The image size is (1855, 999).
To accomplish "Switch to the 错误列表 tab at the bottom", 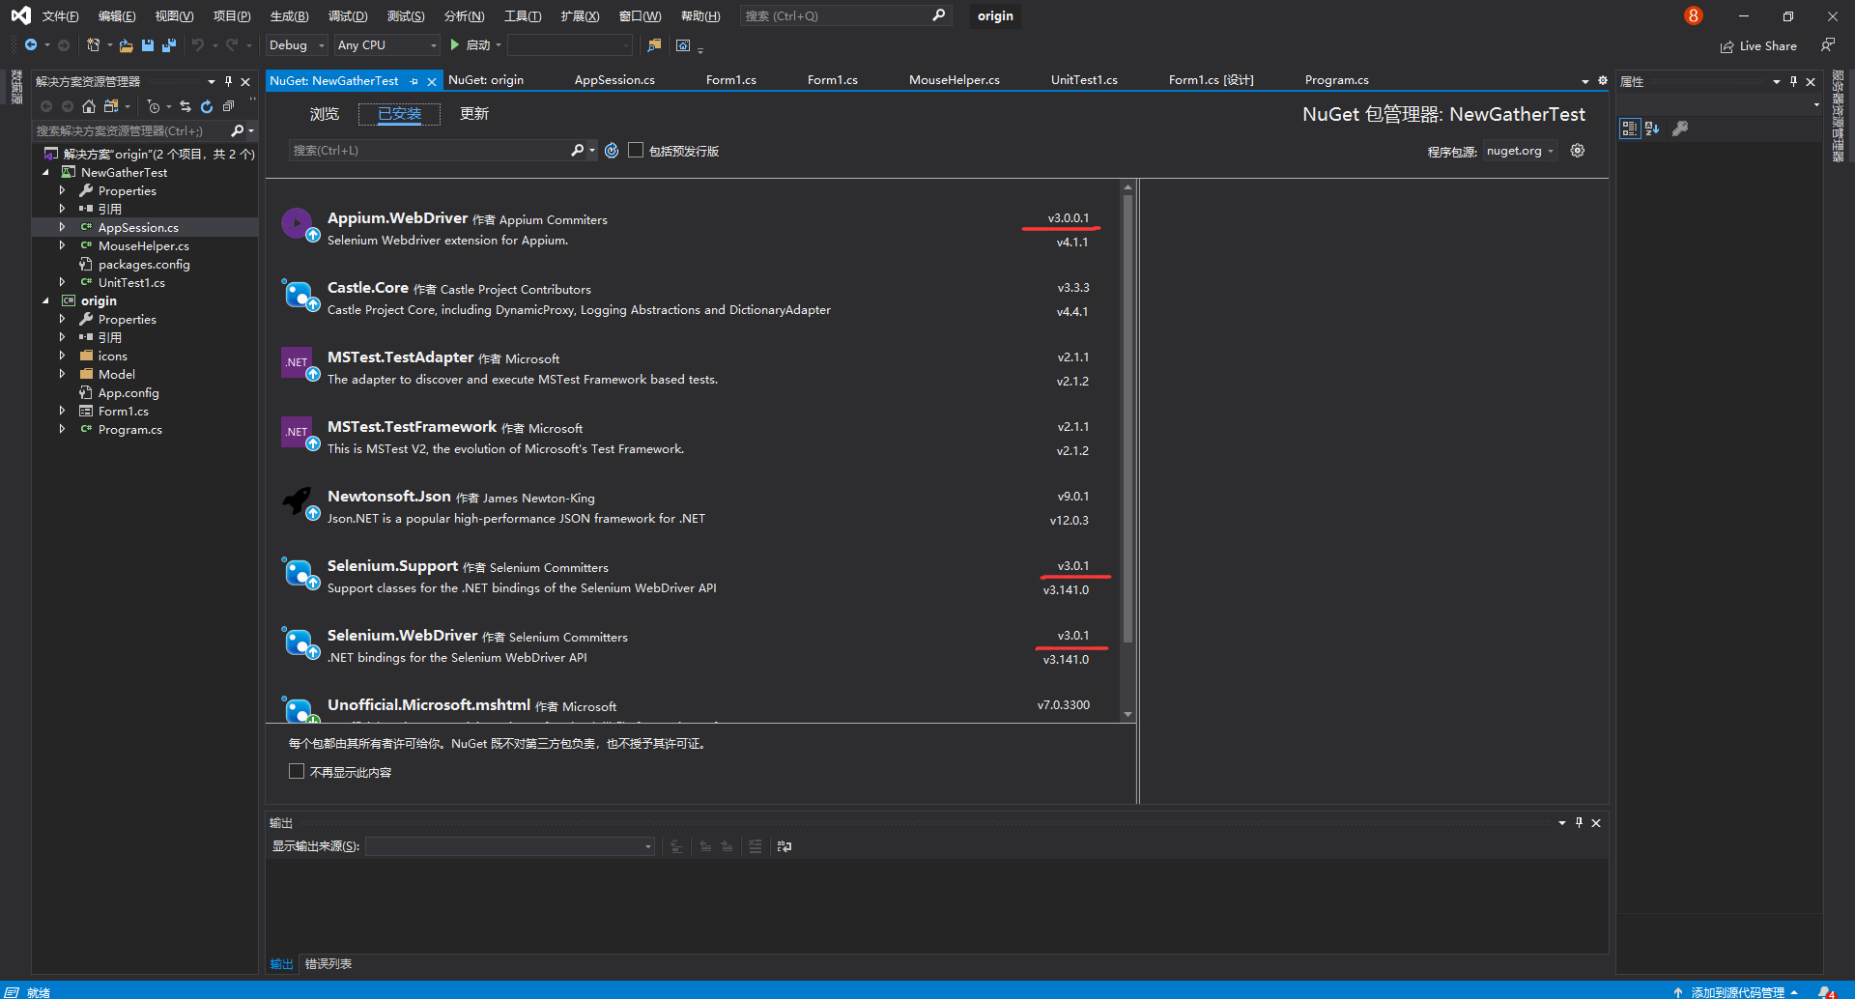I will (x=328, y=963).
